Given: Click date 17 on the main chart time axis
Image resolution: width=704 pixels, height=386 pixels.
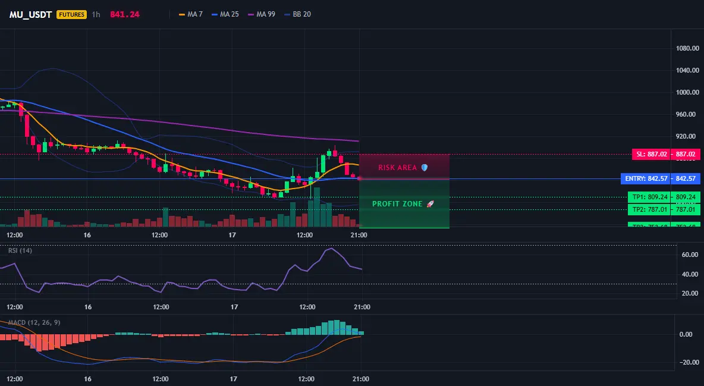Looking at the screenshot, I should 232,235.
